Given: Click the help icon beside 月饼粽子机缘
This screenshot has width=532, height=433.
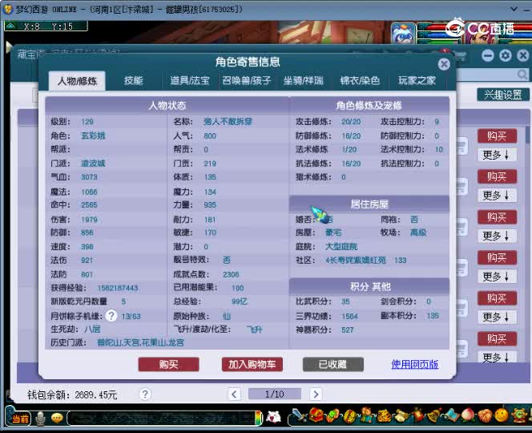Looking at the screenshot, I should [x=111, y=316].
